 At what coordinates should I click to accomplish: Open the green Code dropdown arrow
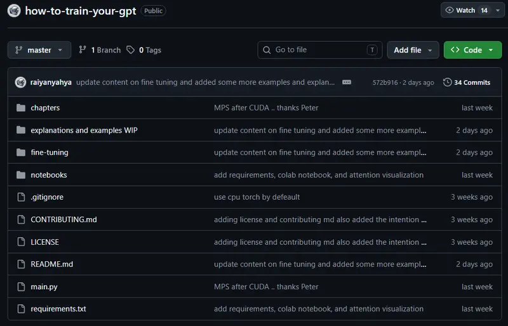[x=491, y=50]
